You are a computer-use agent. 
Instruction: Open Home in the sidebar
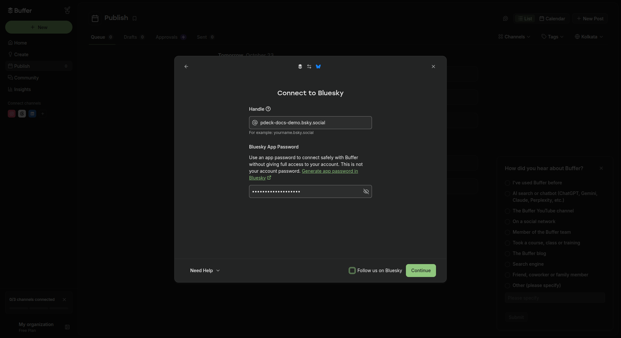tap(39, 43)
